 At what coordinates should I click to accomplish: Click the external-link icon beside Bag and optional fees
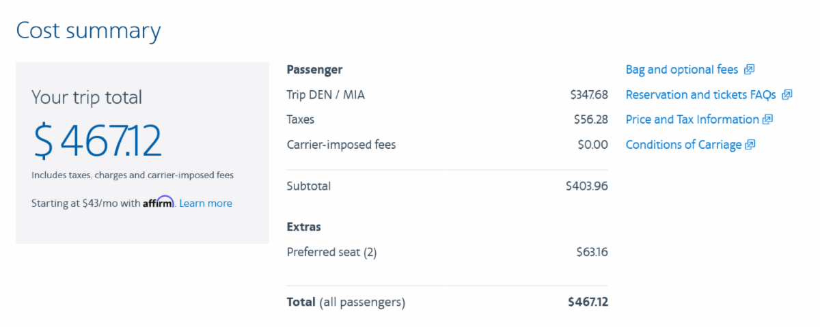[x=750, y=70]
